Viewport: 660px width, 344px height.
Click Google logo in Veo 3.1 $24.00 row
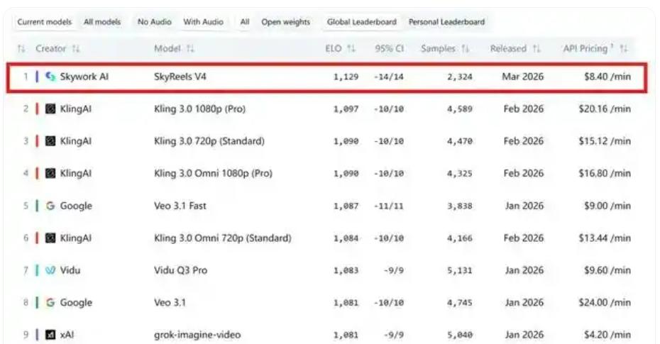tap(50, 302)
